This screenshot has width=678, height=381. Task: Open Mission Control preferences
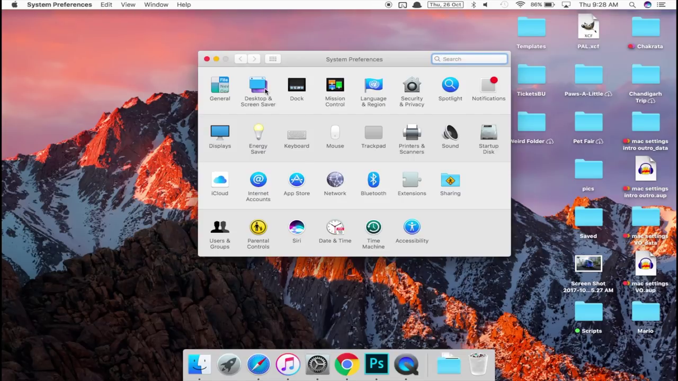[x=335, y=92]
